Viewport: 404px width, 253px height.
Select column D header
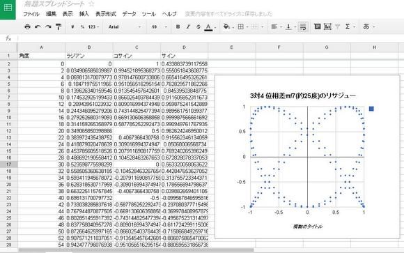pos(184,47)
